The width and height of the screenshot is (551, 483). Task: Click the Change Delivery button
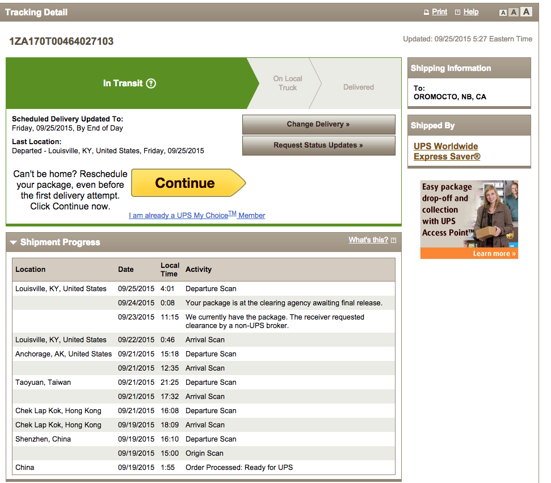318,124
